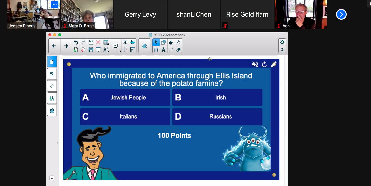
Task: Move the sidebar to the other side
Action: tap(52, 178)
